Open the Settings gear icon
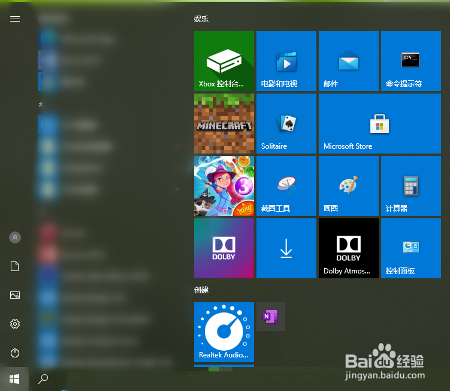 coord(15,324)
